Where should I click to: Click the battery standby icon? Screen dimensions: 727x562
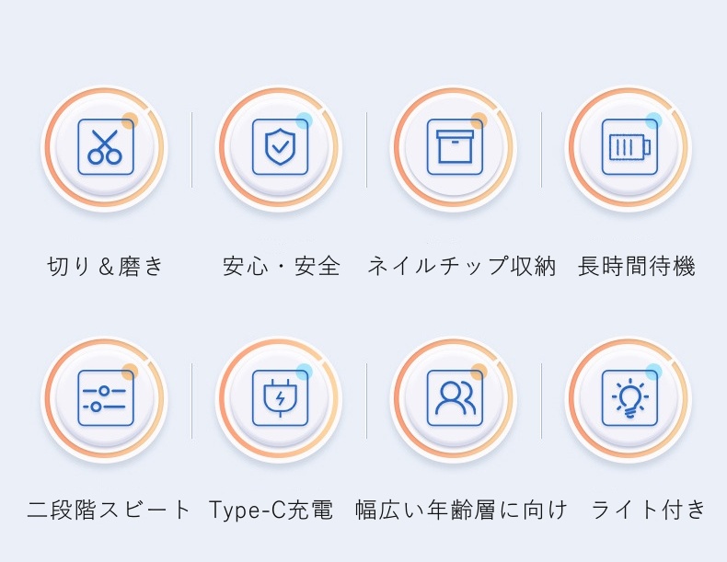click(629, 147)
